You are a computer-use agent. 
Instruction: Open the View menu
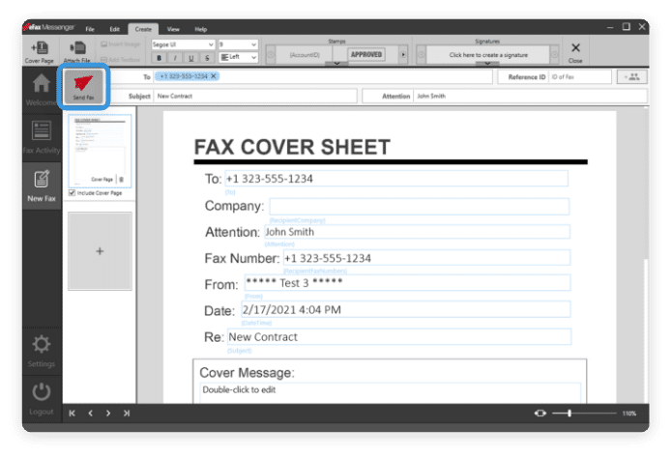coord(173,29)
